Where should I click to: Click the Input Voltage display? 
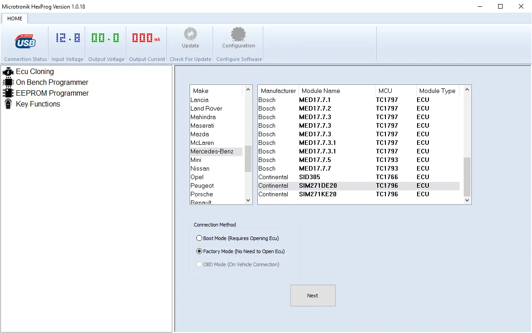[x=68, y=37]
